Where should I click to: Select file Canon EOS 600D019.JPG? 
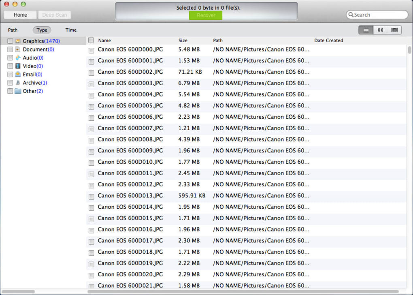(130, 263)
